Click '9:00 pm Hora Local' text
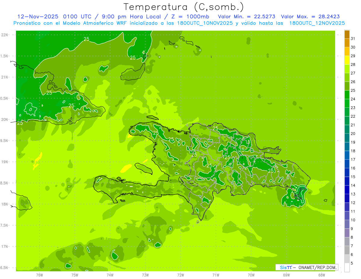This screenshot has height=279, width=361. pos(133,17)
